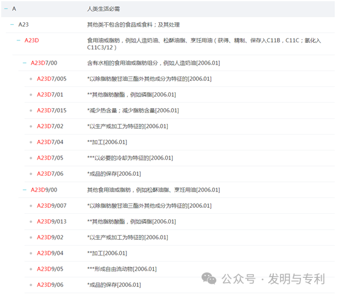Click the bullet icon beside A23D9/02
The image size is (338, 296).
31,237
